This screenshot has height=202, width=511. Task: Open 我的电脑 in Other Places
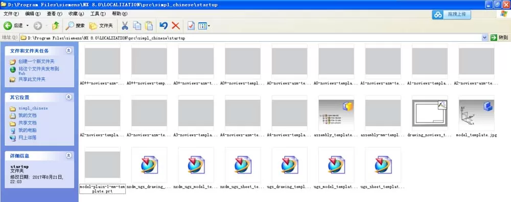28,130
